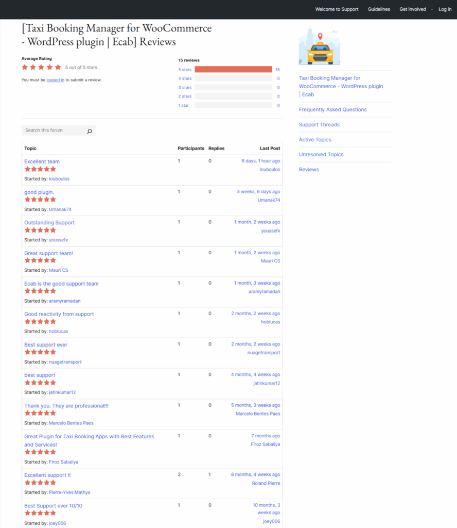457x528 pixels.
Task: Filter reviews by 5 stars
Action: tap(185, 70)
